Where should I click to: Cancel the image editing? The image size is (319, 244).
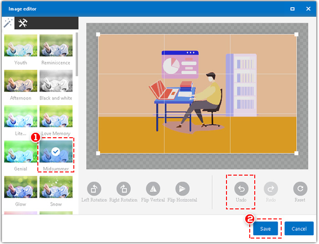pyautogui.click(x=299, y=228)
